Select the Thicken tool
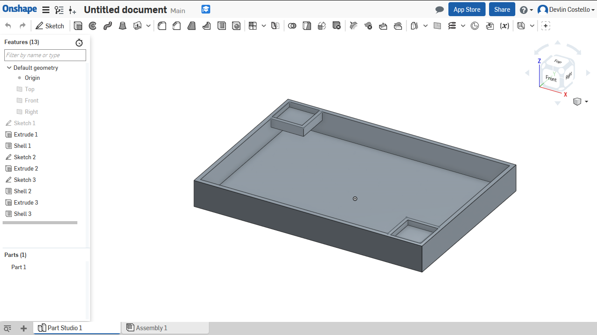Screen dimensions: 597x335 pos(137,26)
